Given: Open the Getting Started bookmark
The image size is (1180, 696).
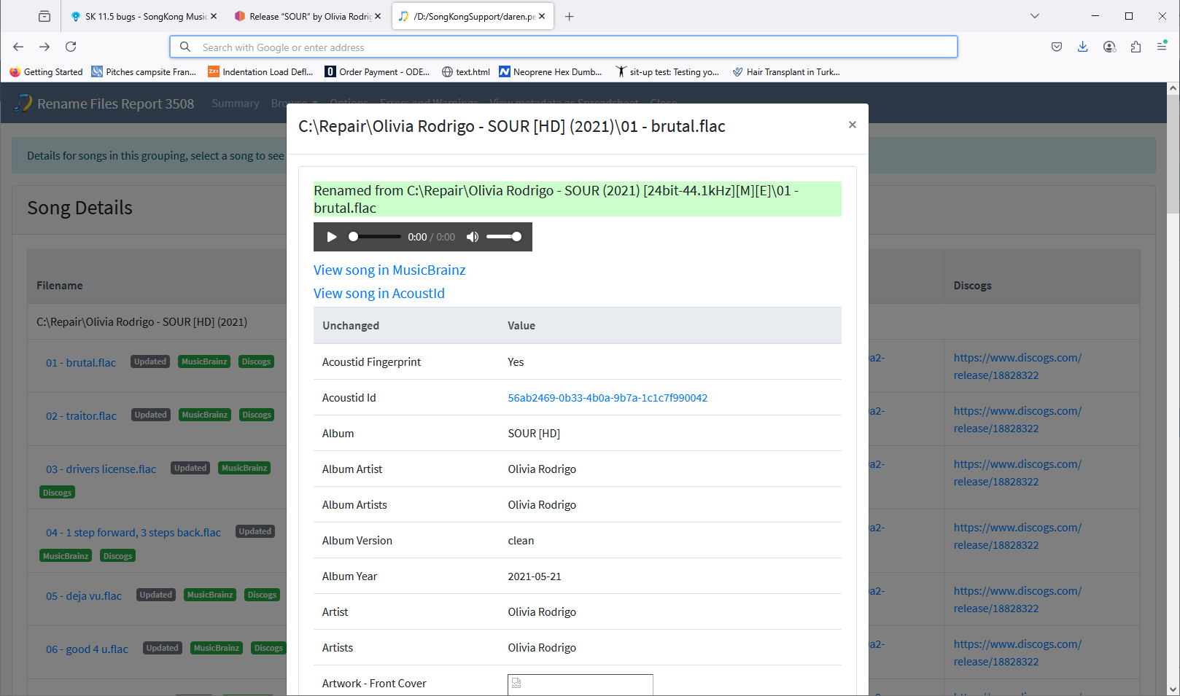Looking at the screenshot, I should click(46, 71).
